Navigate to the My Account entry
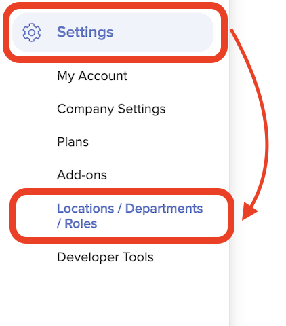286x326 pixels. pos(92,76)
